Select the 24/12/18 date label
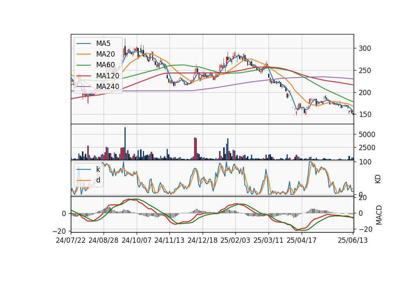This screenshot has height=283, width=393. [x=203, y=240]
